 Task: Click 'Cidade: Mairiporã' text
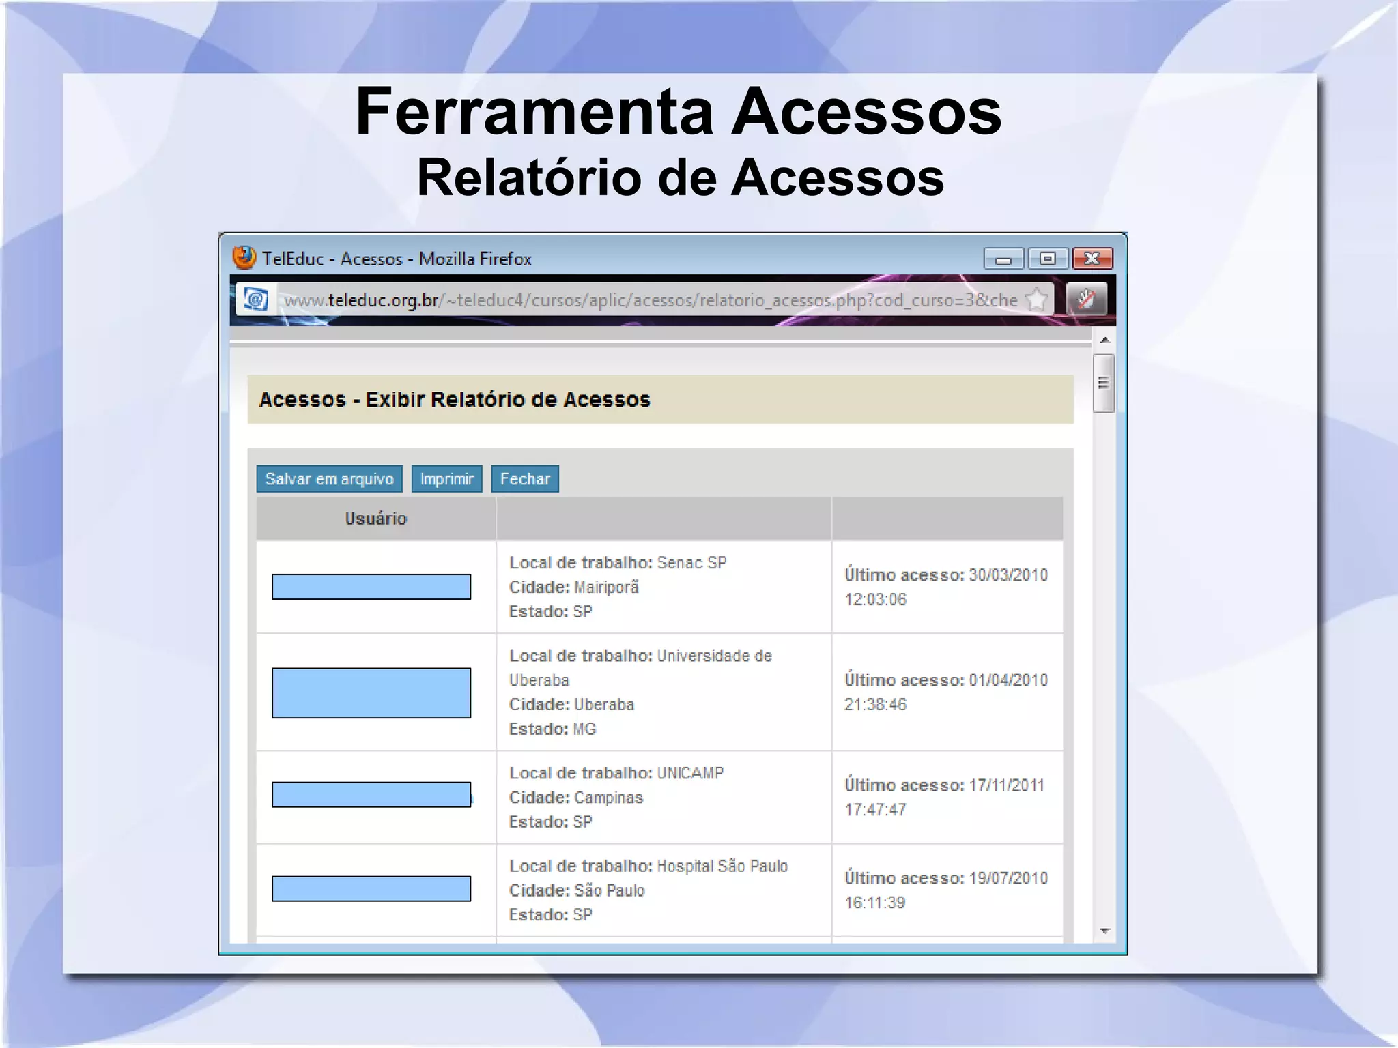[574, 587]
